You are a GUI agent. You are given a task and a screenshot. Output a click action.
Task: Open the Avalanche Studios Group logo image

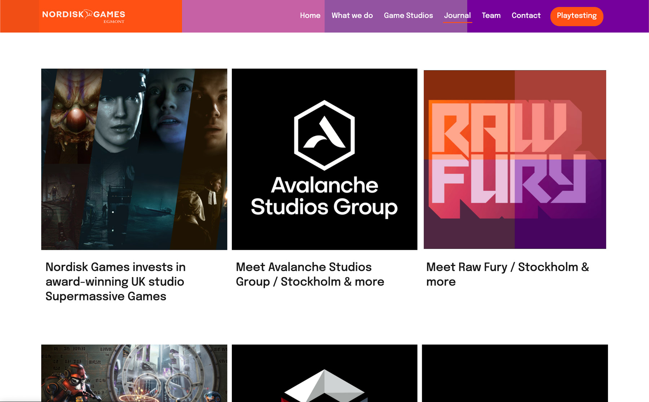(324, 159)
